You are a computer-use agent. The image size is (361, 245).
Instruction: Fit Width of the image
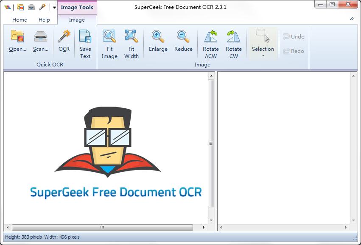132,44
